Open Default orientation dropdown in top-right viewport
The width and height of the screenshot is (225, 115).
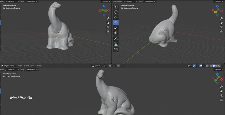[x=130, y=1]
